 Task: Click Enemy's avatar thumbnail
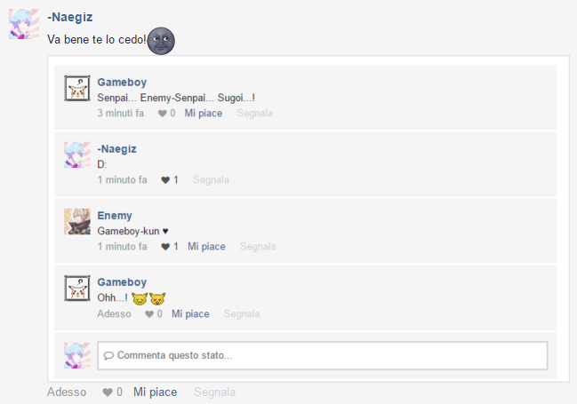point(77,222)
